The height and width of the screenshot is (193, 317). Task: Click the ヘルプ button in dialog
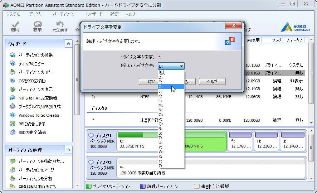(x=212, y=81)
